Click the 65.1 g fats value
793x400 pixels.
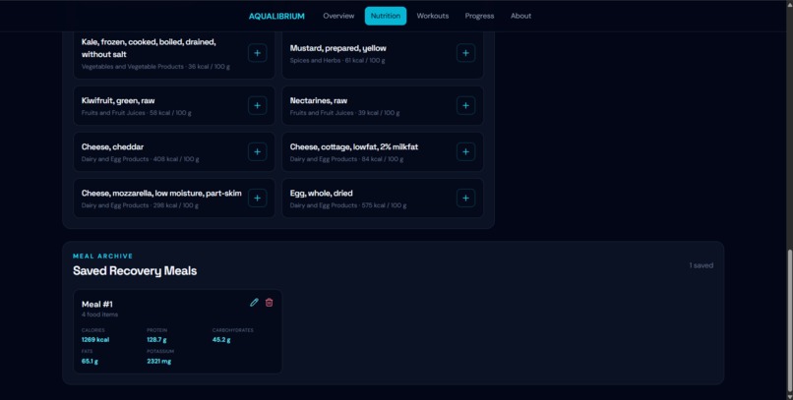point(90,361)
